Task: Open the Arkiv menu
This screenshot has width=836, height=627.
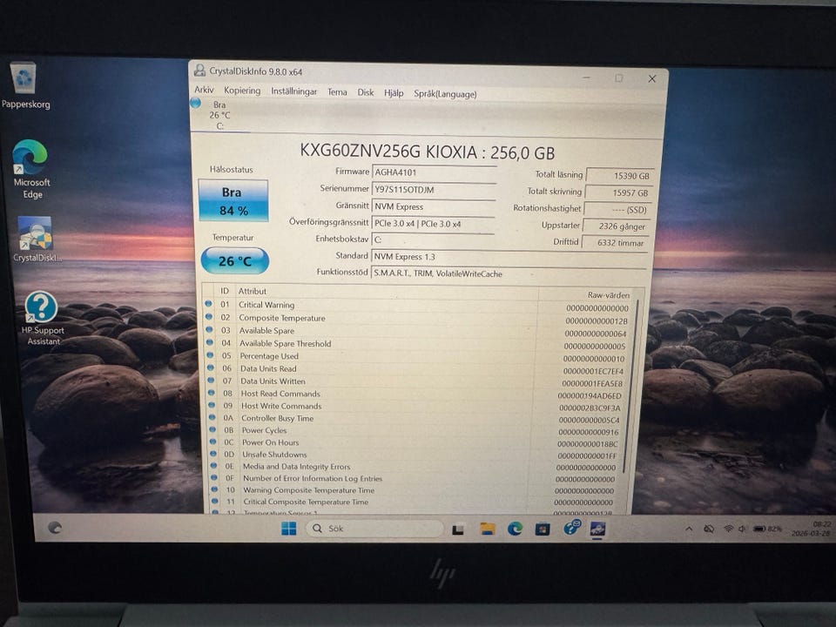Action: point(204,90)
